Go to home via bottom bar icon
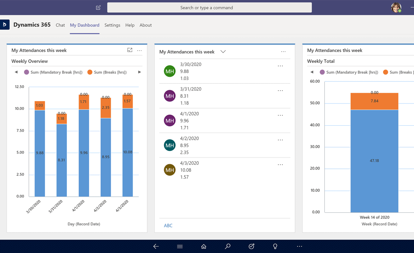 pos(204,246)
